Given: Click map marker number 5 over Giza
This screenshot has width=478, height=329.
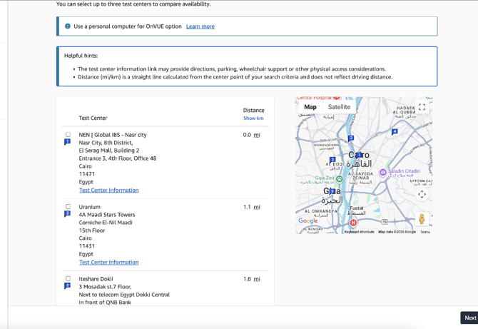Looking at the screenshot, I should click(x=332, y=191).
